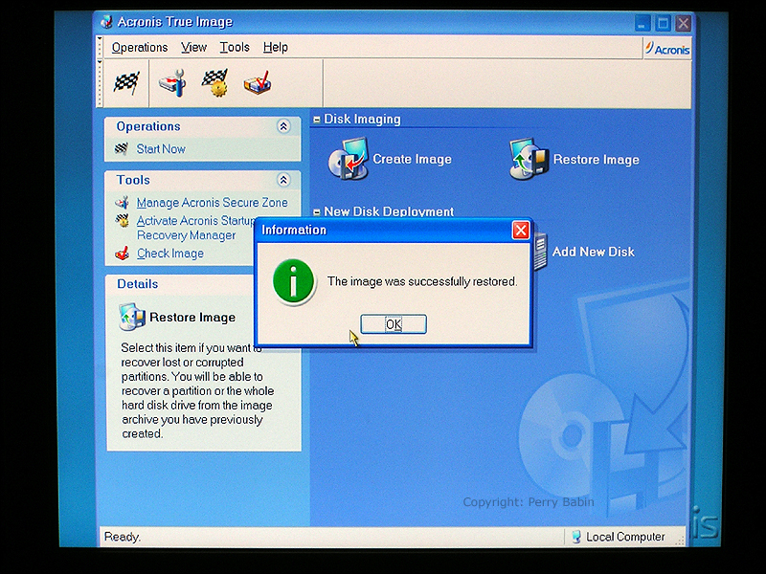
Task: Click the flag icon beside Start Now
Action: coord(122,148)
